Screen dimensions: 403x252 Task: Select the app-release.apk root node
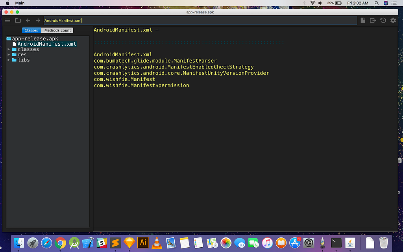(32, 39)
